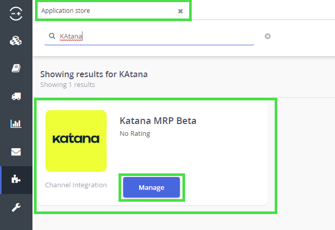Open the Inventory cubes icon

[16, 41]
